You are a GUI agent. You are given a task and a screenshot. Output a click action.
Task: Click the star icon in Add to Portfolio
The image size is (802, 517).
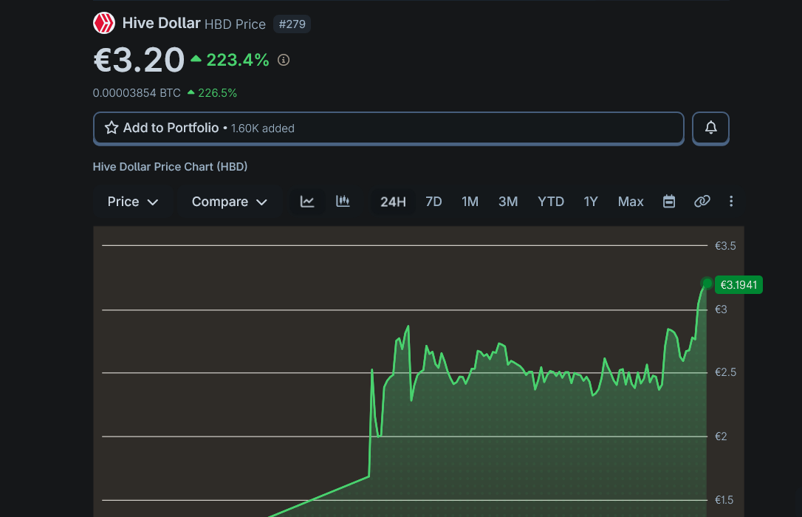click(112, 127)
